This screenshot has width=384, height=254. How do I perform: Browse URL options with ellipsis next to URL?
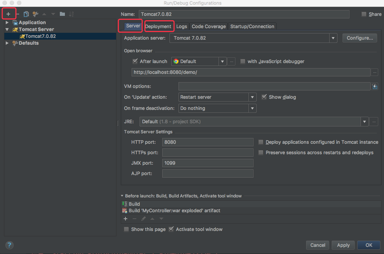pyautogui.click(x=375, y=72)
